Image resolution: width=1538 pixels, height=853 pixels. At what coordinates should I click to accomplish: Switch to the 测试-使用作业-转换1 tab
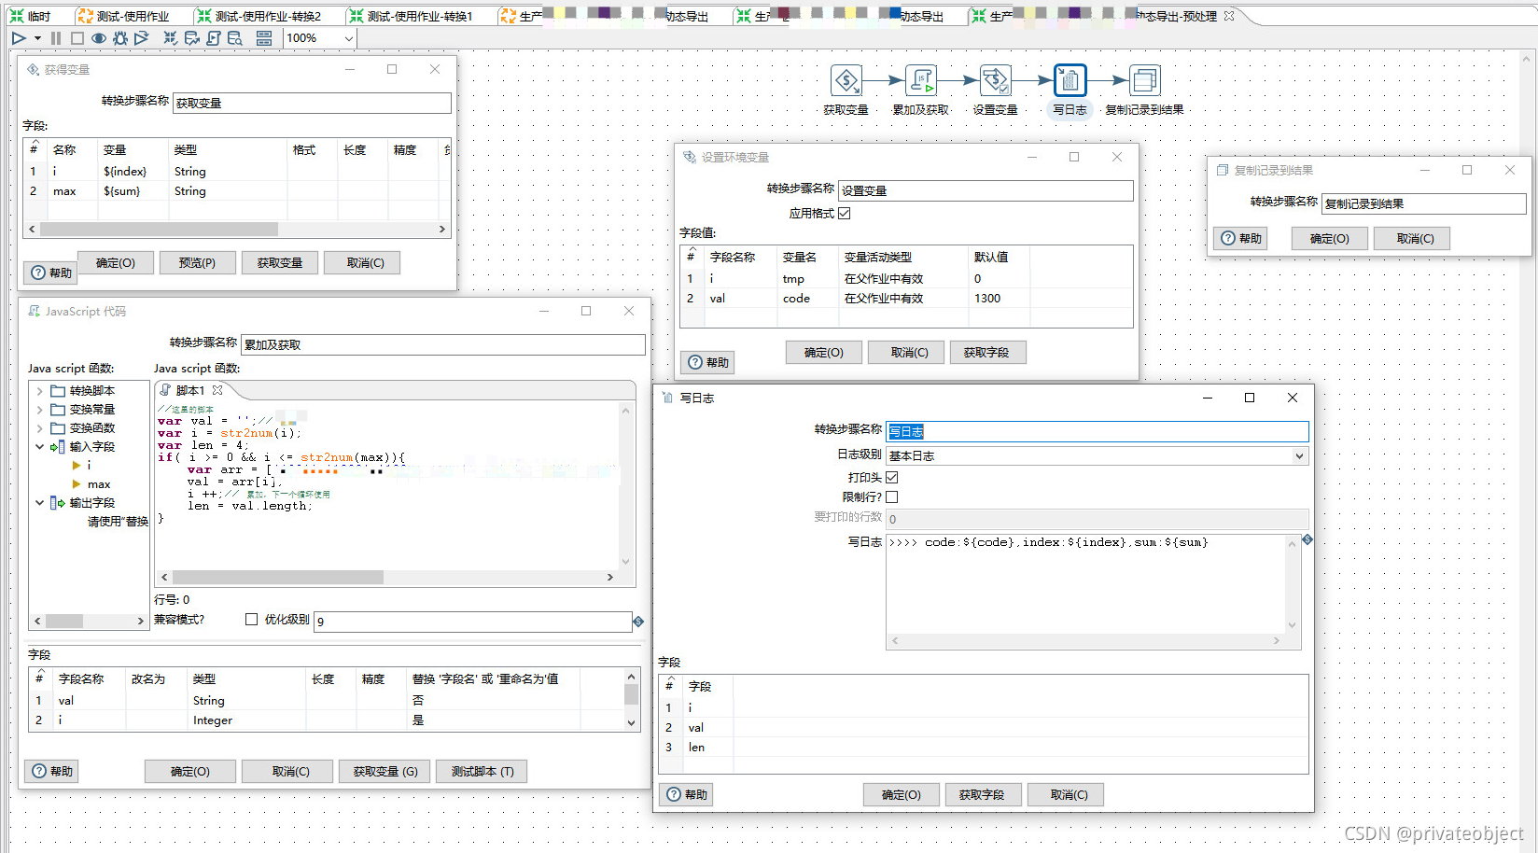(x=412, y=16)
